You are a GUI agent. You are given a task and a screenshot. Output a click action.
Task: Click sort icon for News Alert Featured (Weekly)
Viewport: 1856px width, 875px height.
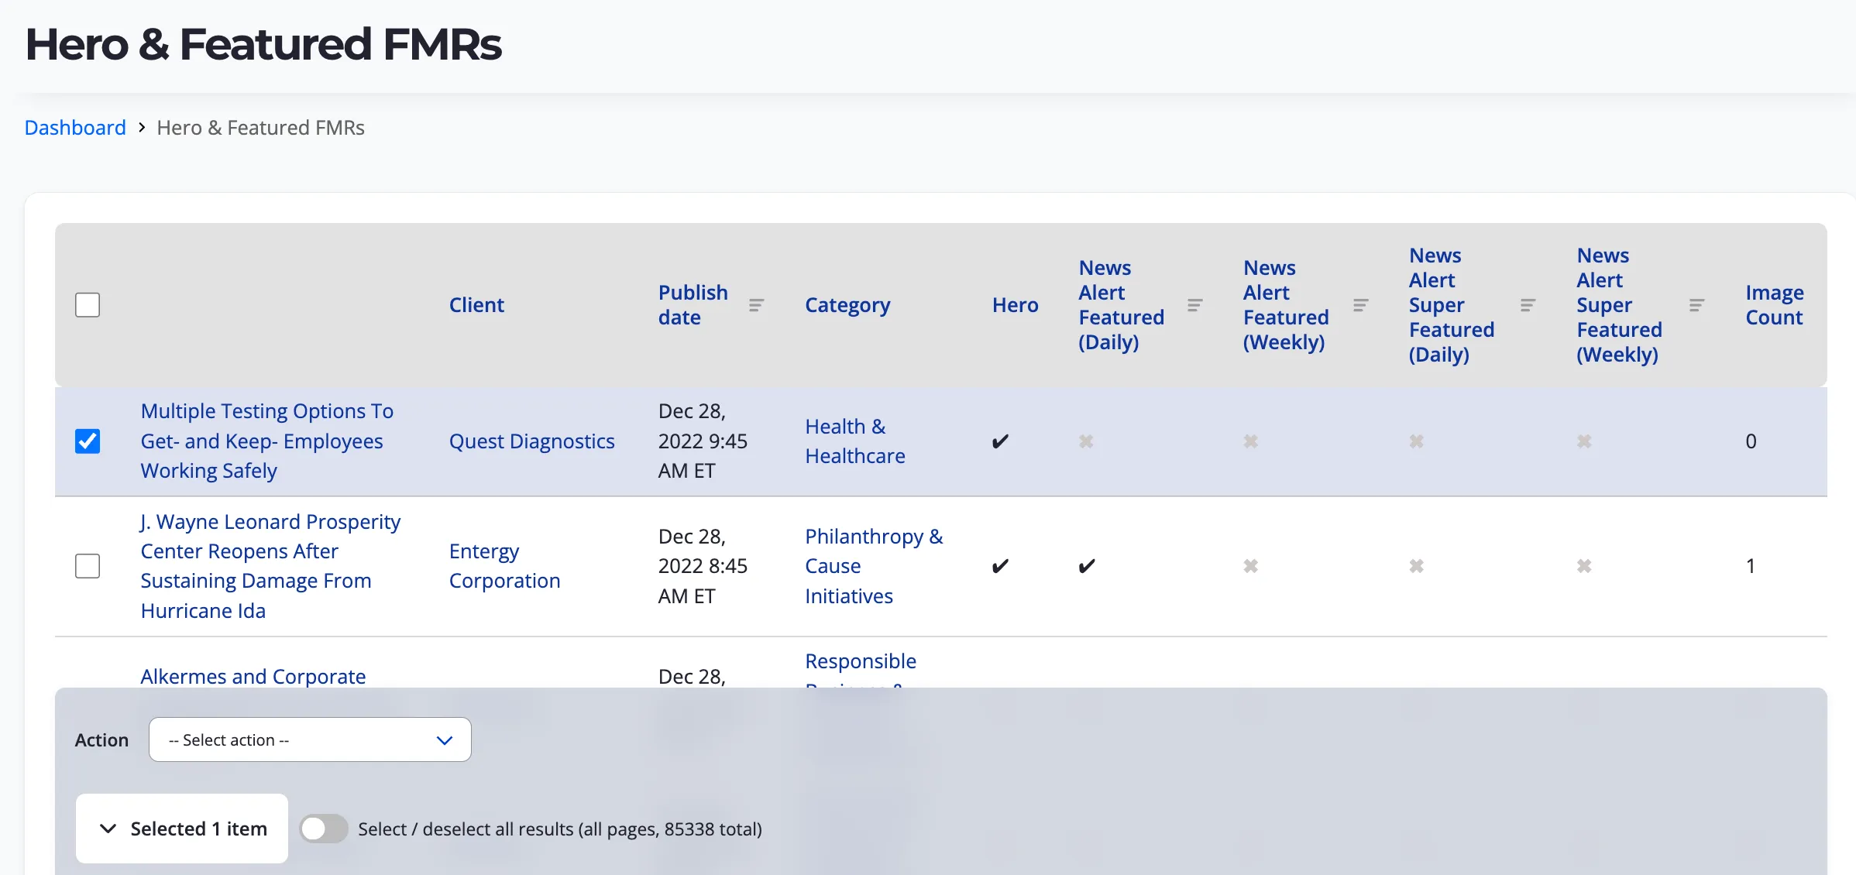point(1361,305)
